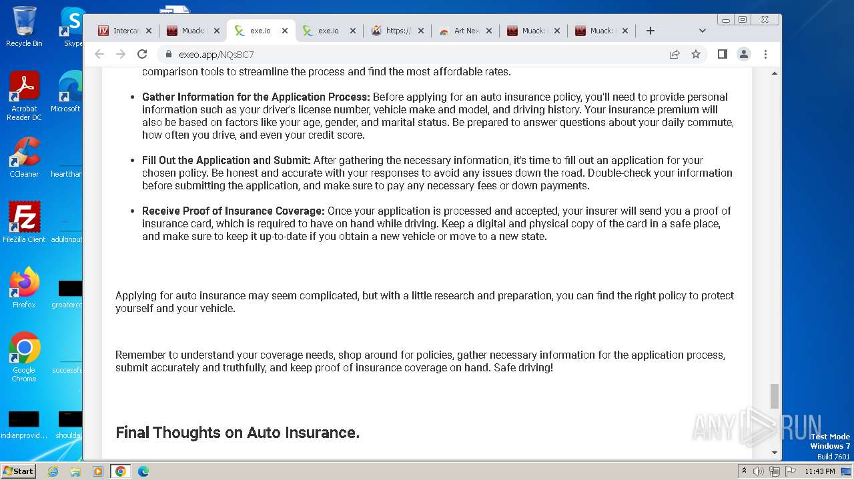Open Chrome's side panel
The image size is (854, 480).
[x=722, y=54]
